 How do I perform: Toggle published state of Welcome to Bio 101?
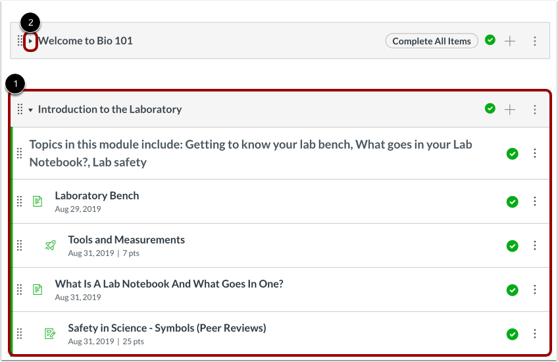point(490,40)
